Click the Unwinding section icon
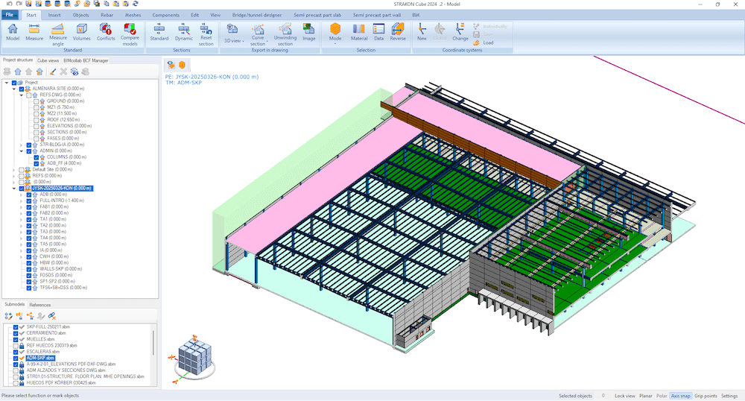The image size is (745, 401). coord(285,34)
